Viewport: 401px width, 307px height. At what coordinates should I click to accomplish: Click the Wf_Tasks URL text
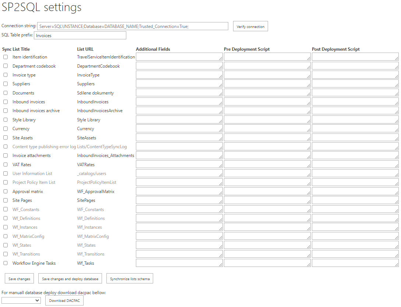click(85, 263)
